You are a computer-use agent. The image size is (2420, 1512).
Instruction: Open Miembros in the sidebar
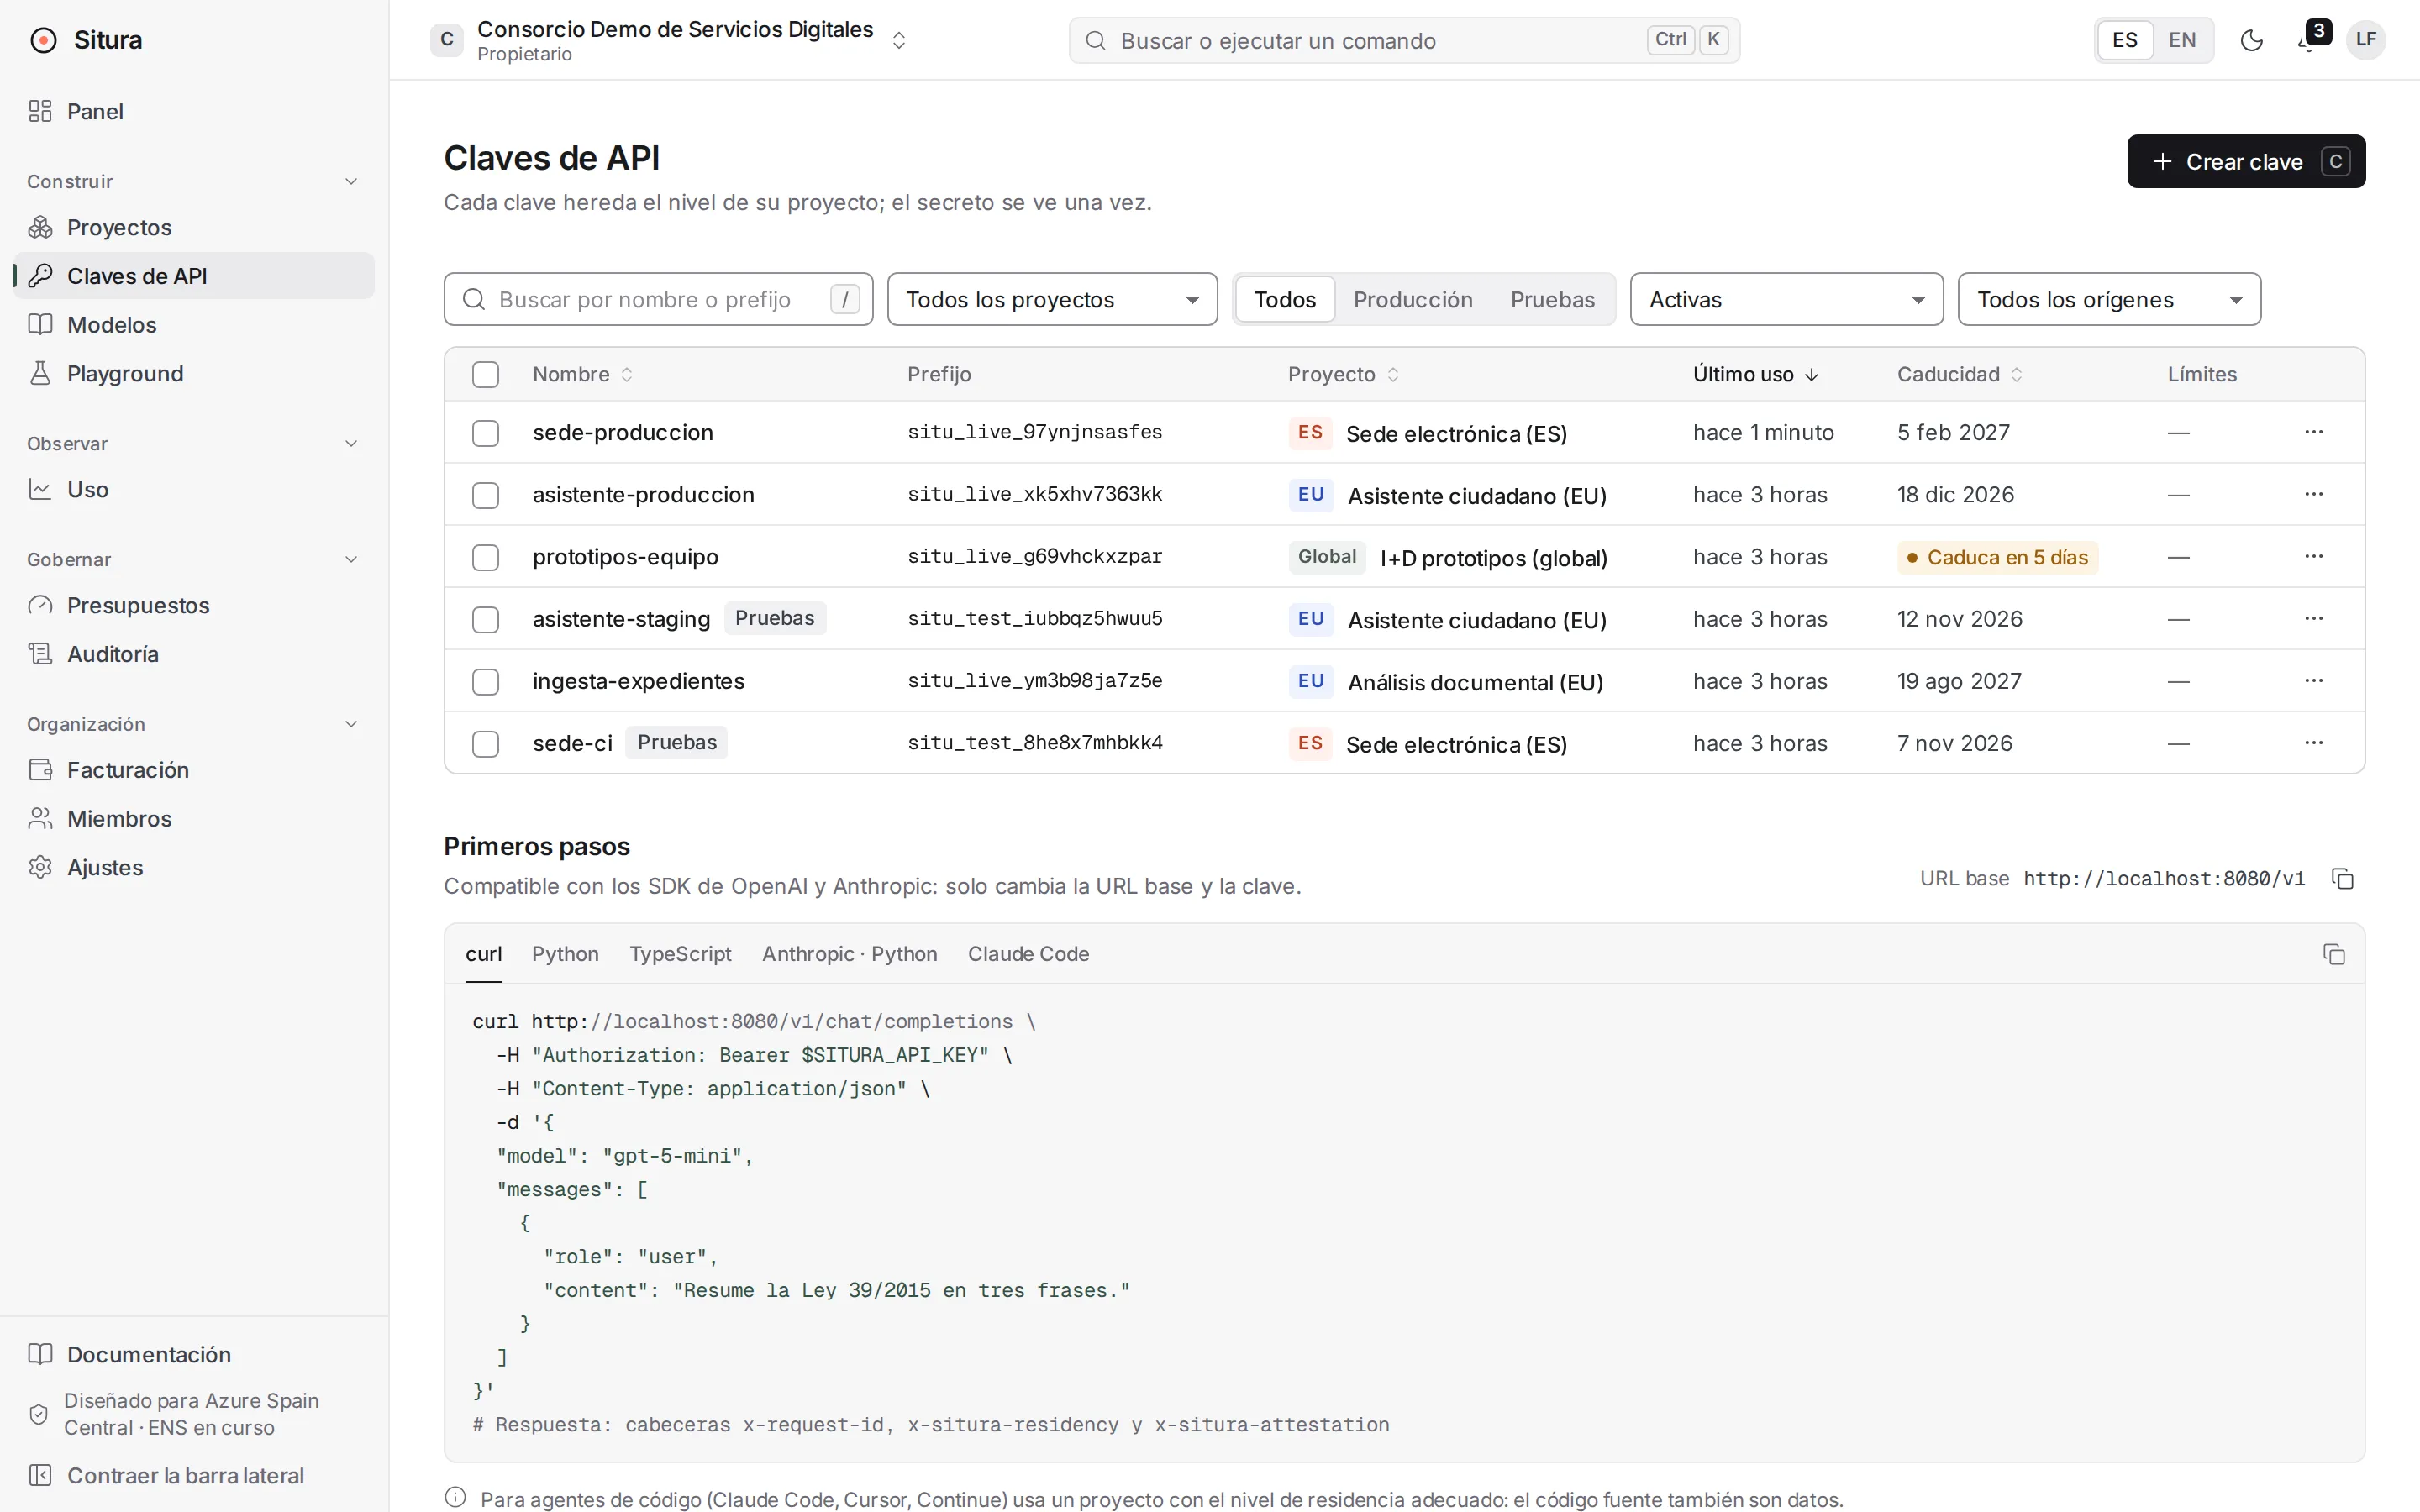194,818
